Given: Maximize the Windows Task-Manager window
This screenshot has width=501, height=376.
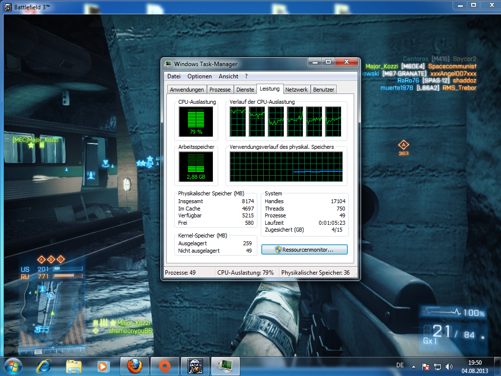Looking at the screenshot, I should pos(328,62).
